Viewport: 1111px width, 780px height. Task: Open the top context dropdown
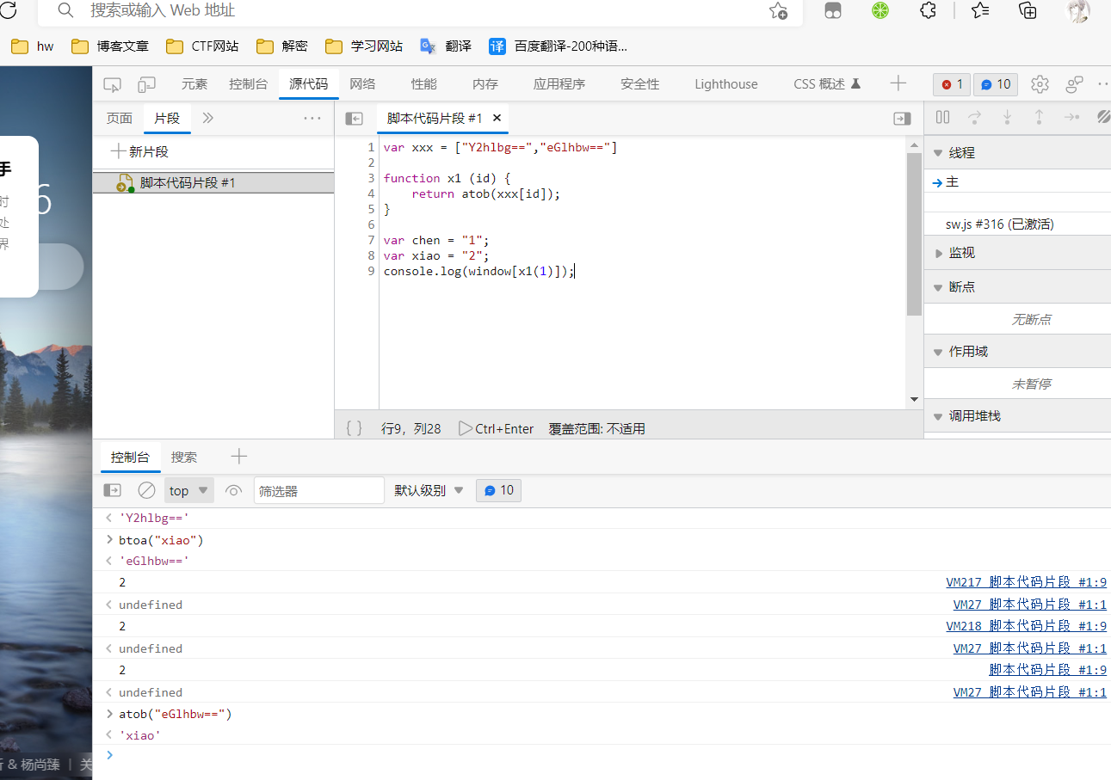point(188,490)
